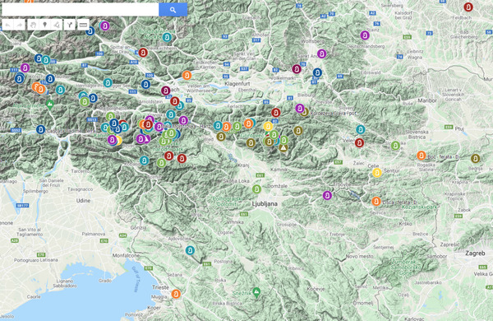
Task: Click the green marker near Domžale
Action: pos(256,189)
